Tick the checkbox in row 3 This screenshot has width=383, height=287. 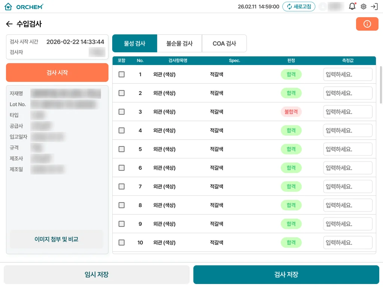pos(122,112)
